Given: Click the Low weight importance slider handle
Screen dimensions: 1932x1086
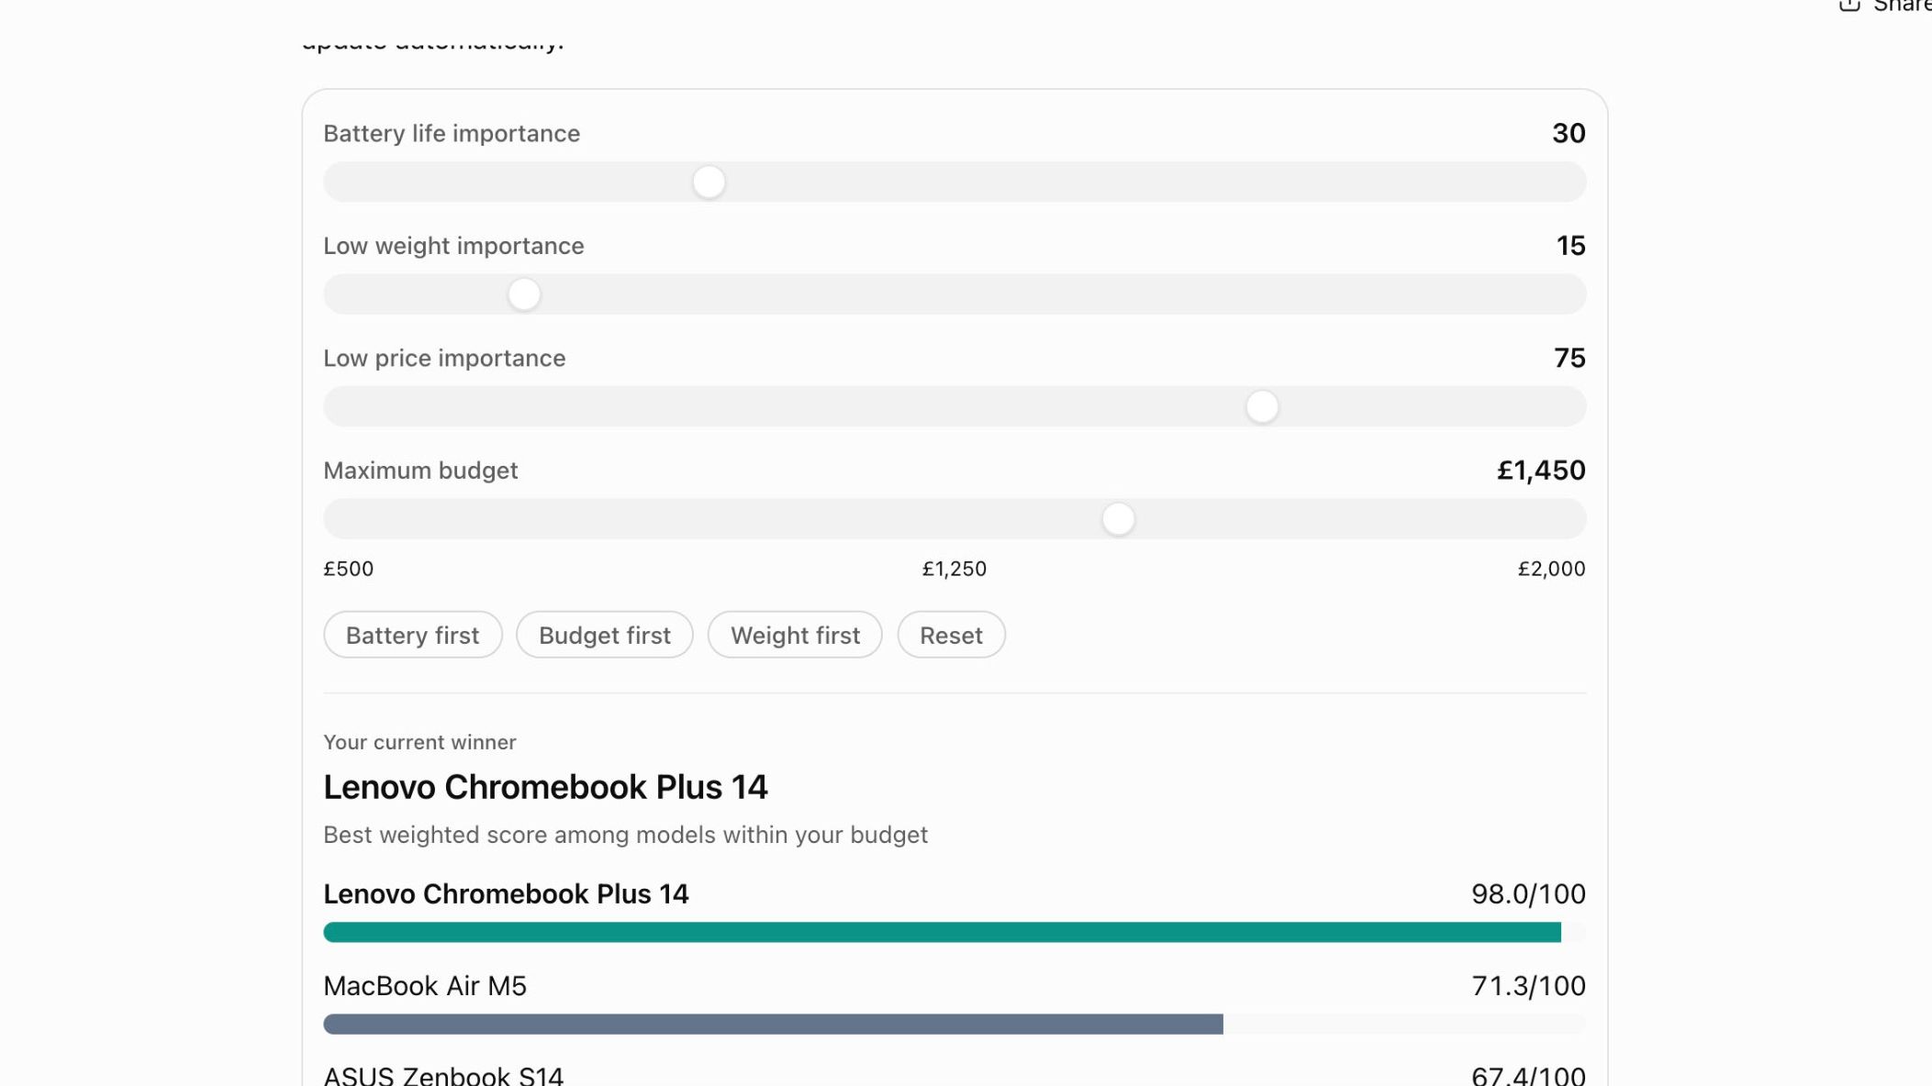Looking at the screenshot, I should click(x=524, y=294).
